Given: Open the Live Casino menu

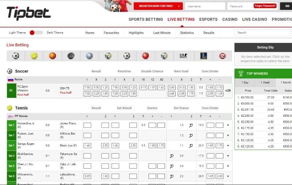Looking at the screenshot, I should (x=254, y=19).
